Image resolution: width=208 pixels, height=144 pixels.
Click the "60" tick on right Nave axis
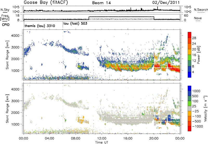point(186,16)
